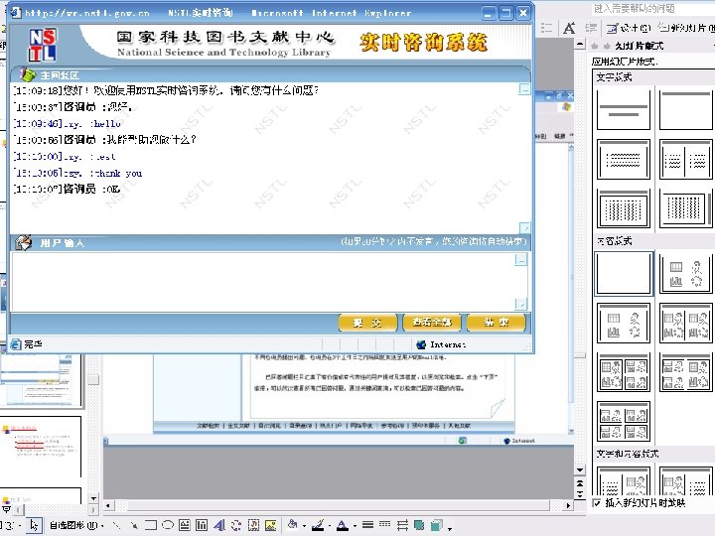Insert a horizontal Text Box
The height and width of the screenshot is (536, 715).
point(185,525)
